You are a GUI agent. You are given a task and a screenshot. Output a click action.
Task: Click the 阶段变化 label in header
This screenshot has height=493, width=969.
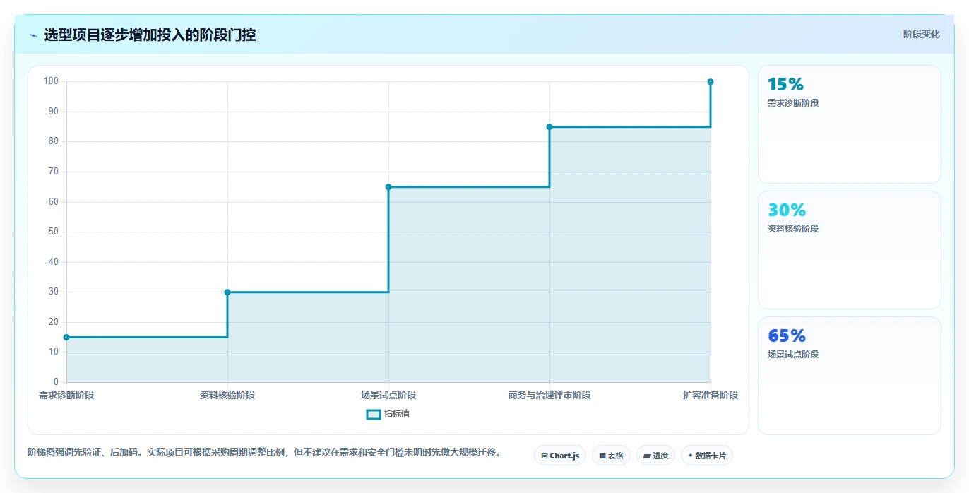click(922, 34)
